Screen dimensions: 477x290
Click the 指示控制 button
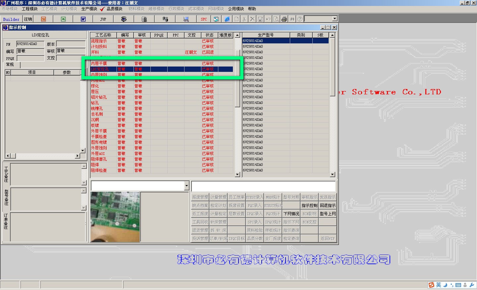point(309,205)
